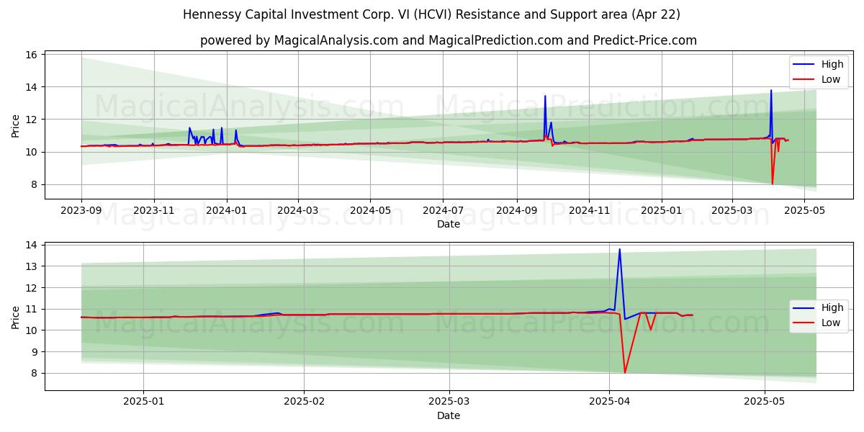
Task: Click the '2024-05' x-axis label
Action: pos(370,211)
